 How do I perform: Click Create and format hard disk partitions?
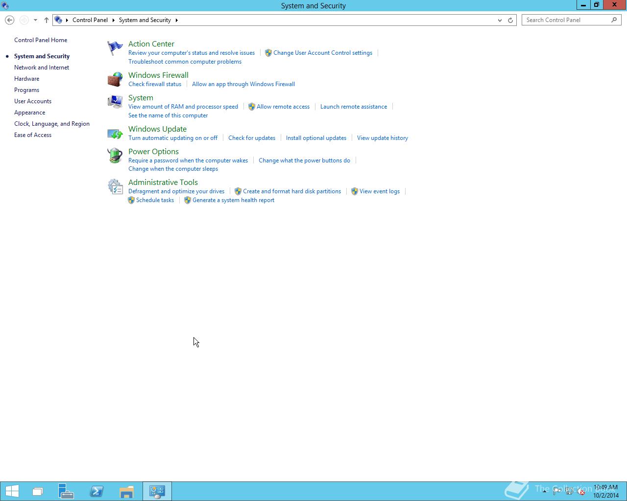tap(292, 191)
